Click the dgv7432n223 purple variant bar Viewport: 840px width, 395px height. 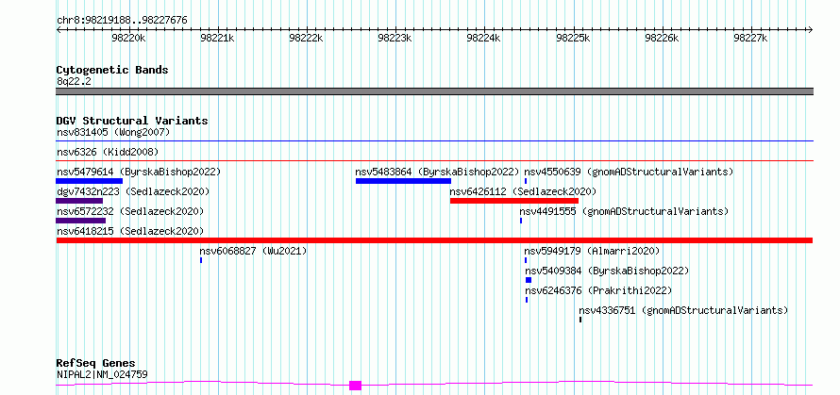[x=79, y=201]
